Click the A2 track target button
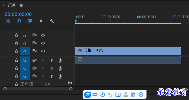Image resolution: width=189 pixels, height=100 pixels. point(25,68)
